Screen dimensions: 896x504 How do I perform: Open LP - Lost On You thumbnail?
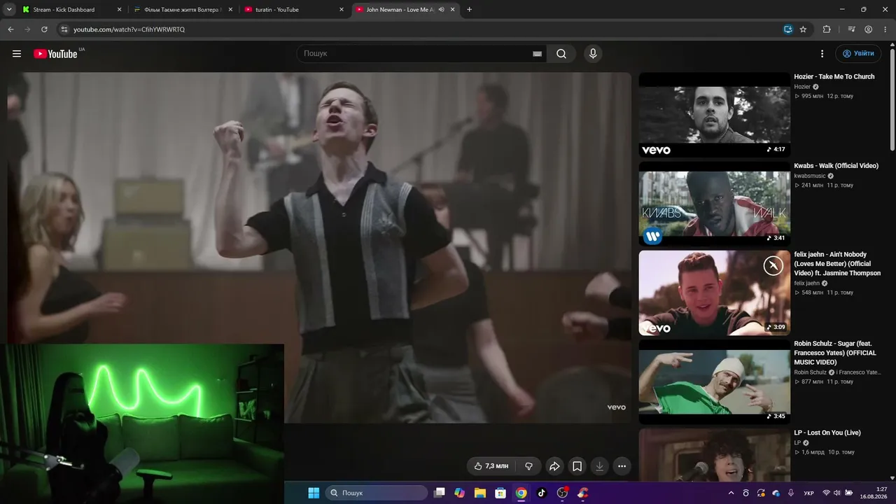(x=715, y=455)
